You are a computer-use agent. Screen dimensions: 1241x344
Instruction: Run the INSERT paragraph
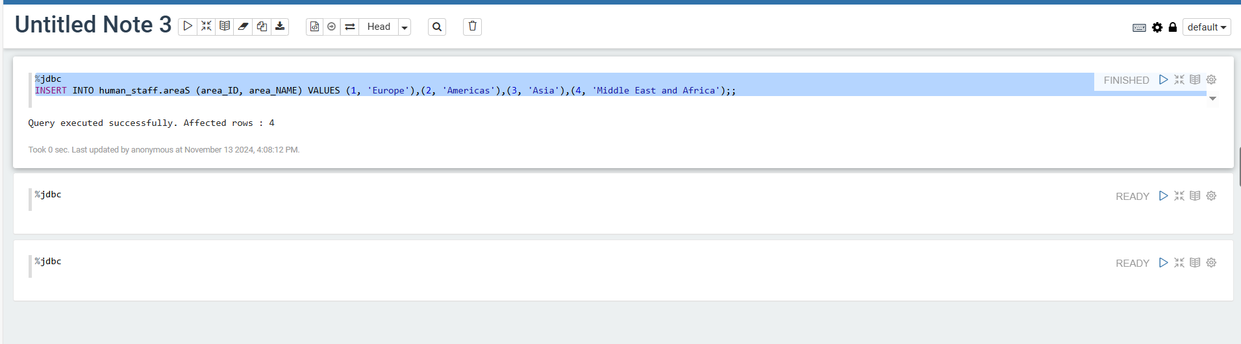tap(1163, 80)
